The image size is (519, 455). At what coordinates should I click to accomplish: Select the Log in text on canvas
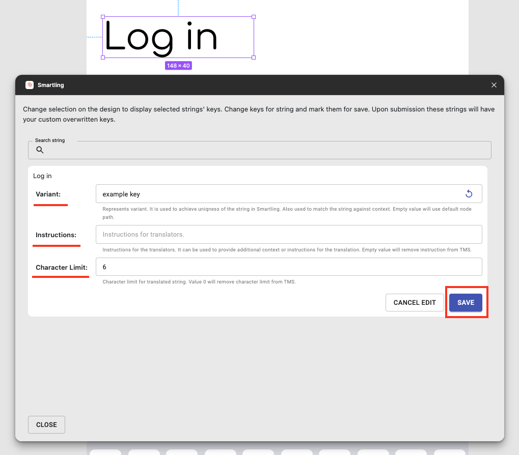[x=178, y=37]
